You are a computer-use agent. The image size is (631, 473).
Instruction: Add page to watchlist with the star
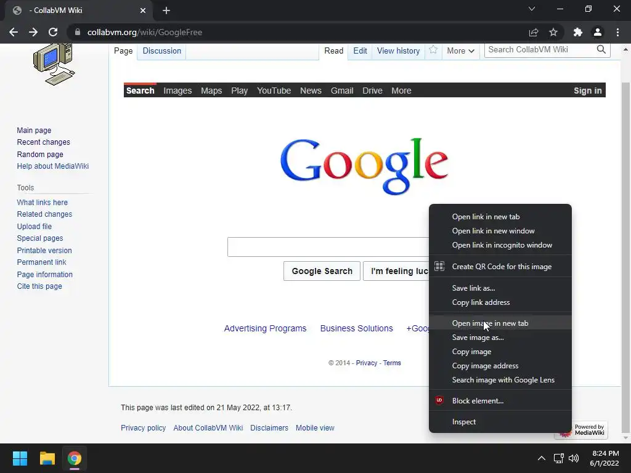click(x=433, y=50)
